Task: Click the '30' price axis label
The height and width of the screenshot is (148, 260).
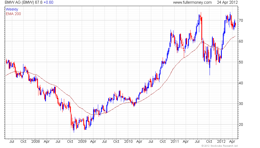Action: point(241,104)
